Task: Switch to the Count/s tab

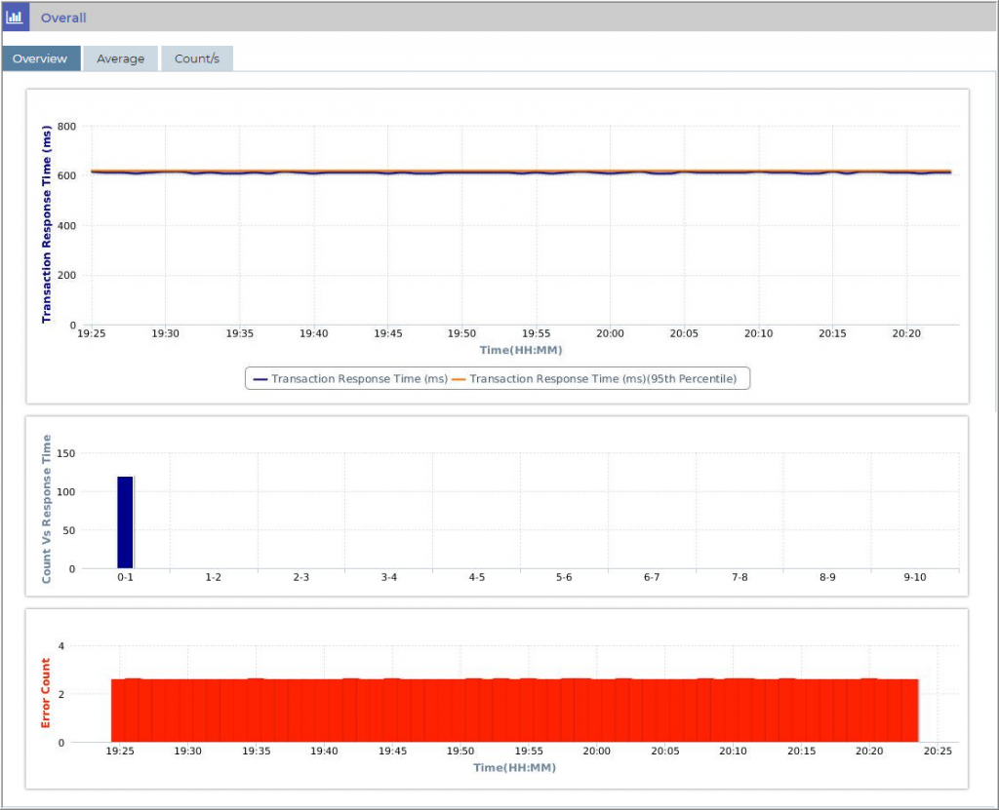Action: 197,58
